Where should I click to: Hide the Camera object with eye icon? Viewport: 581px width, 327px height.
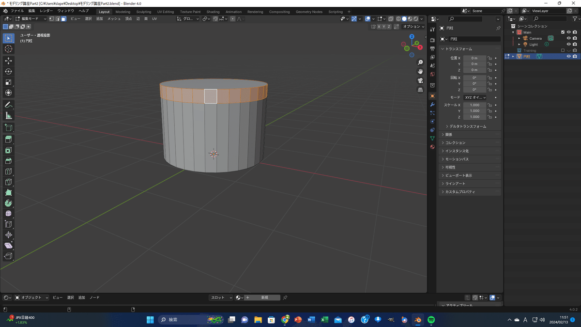569,38
